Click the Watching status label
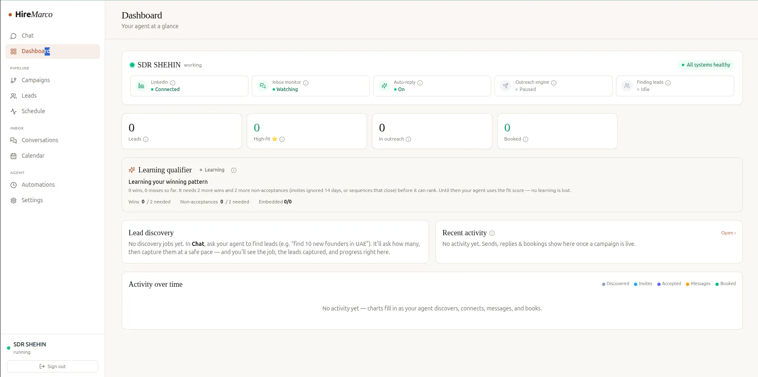The image size is (758, 377). tap(285, 89)
